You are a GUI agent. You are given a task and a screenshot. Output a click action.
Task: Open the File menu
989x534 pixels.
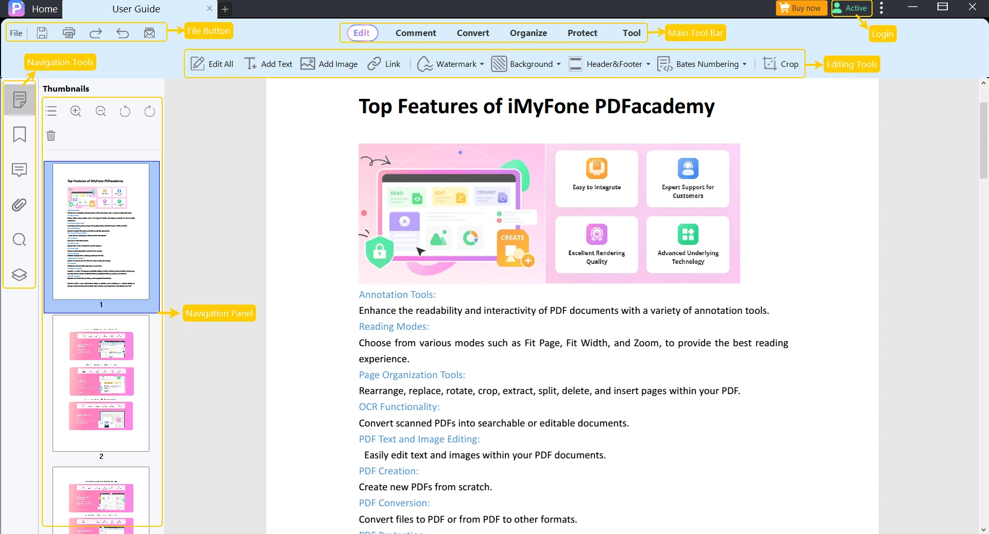click(x=16, y=33)
